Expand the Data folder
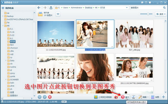This screenshot has width=168, height=104. [6, 61]
